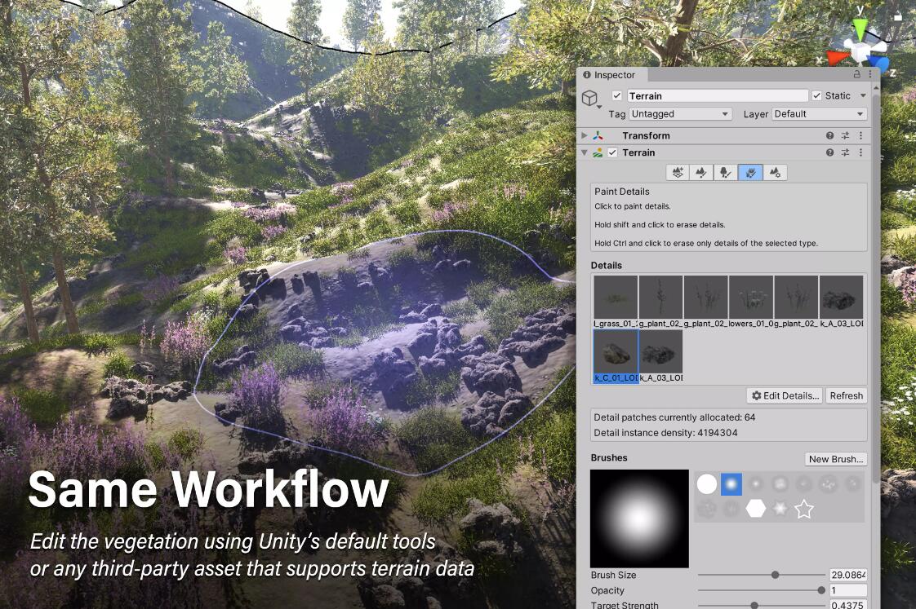Viewport: 916px width, 609px height.
Task: Click the green Y axis gizmo cone
Action: (x=860, y=29)
